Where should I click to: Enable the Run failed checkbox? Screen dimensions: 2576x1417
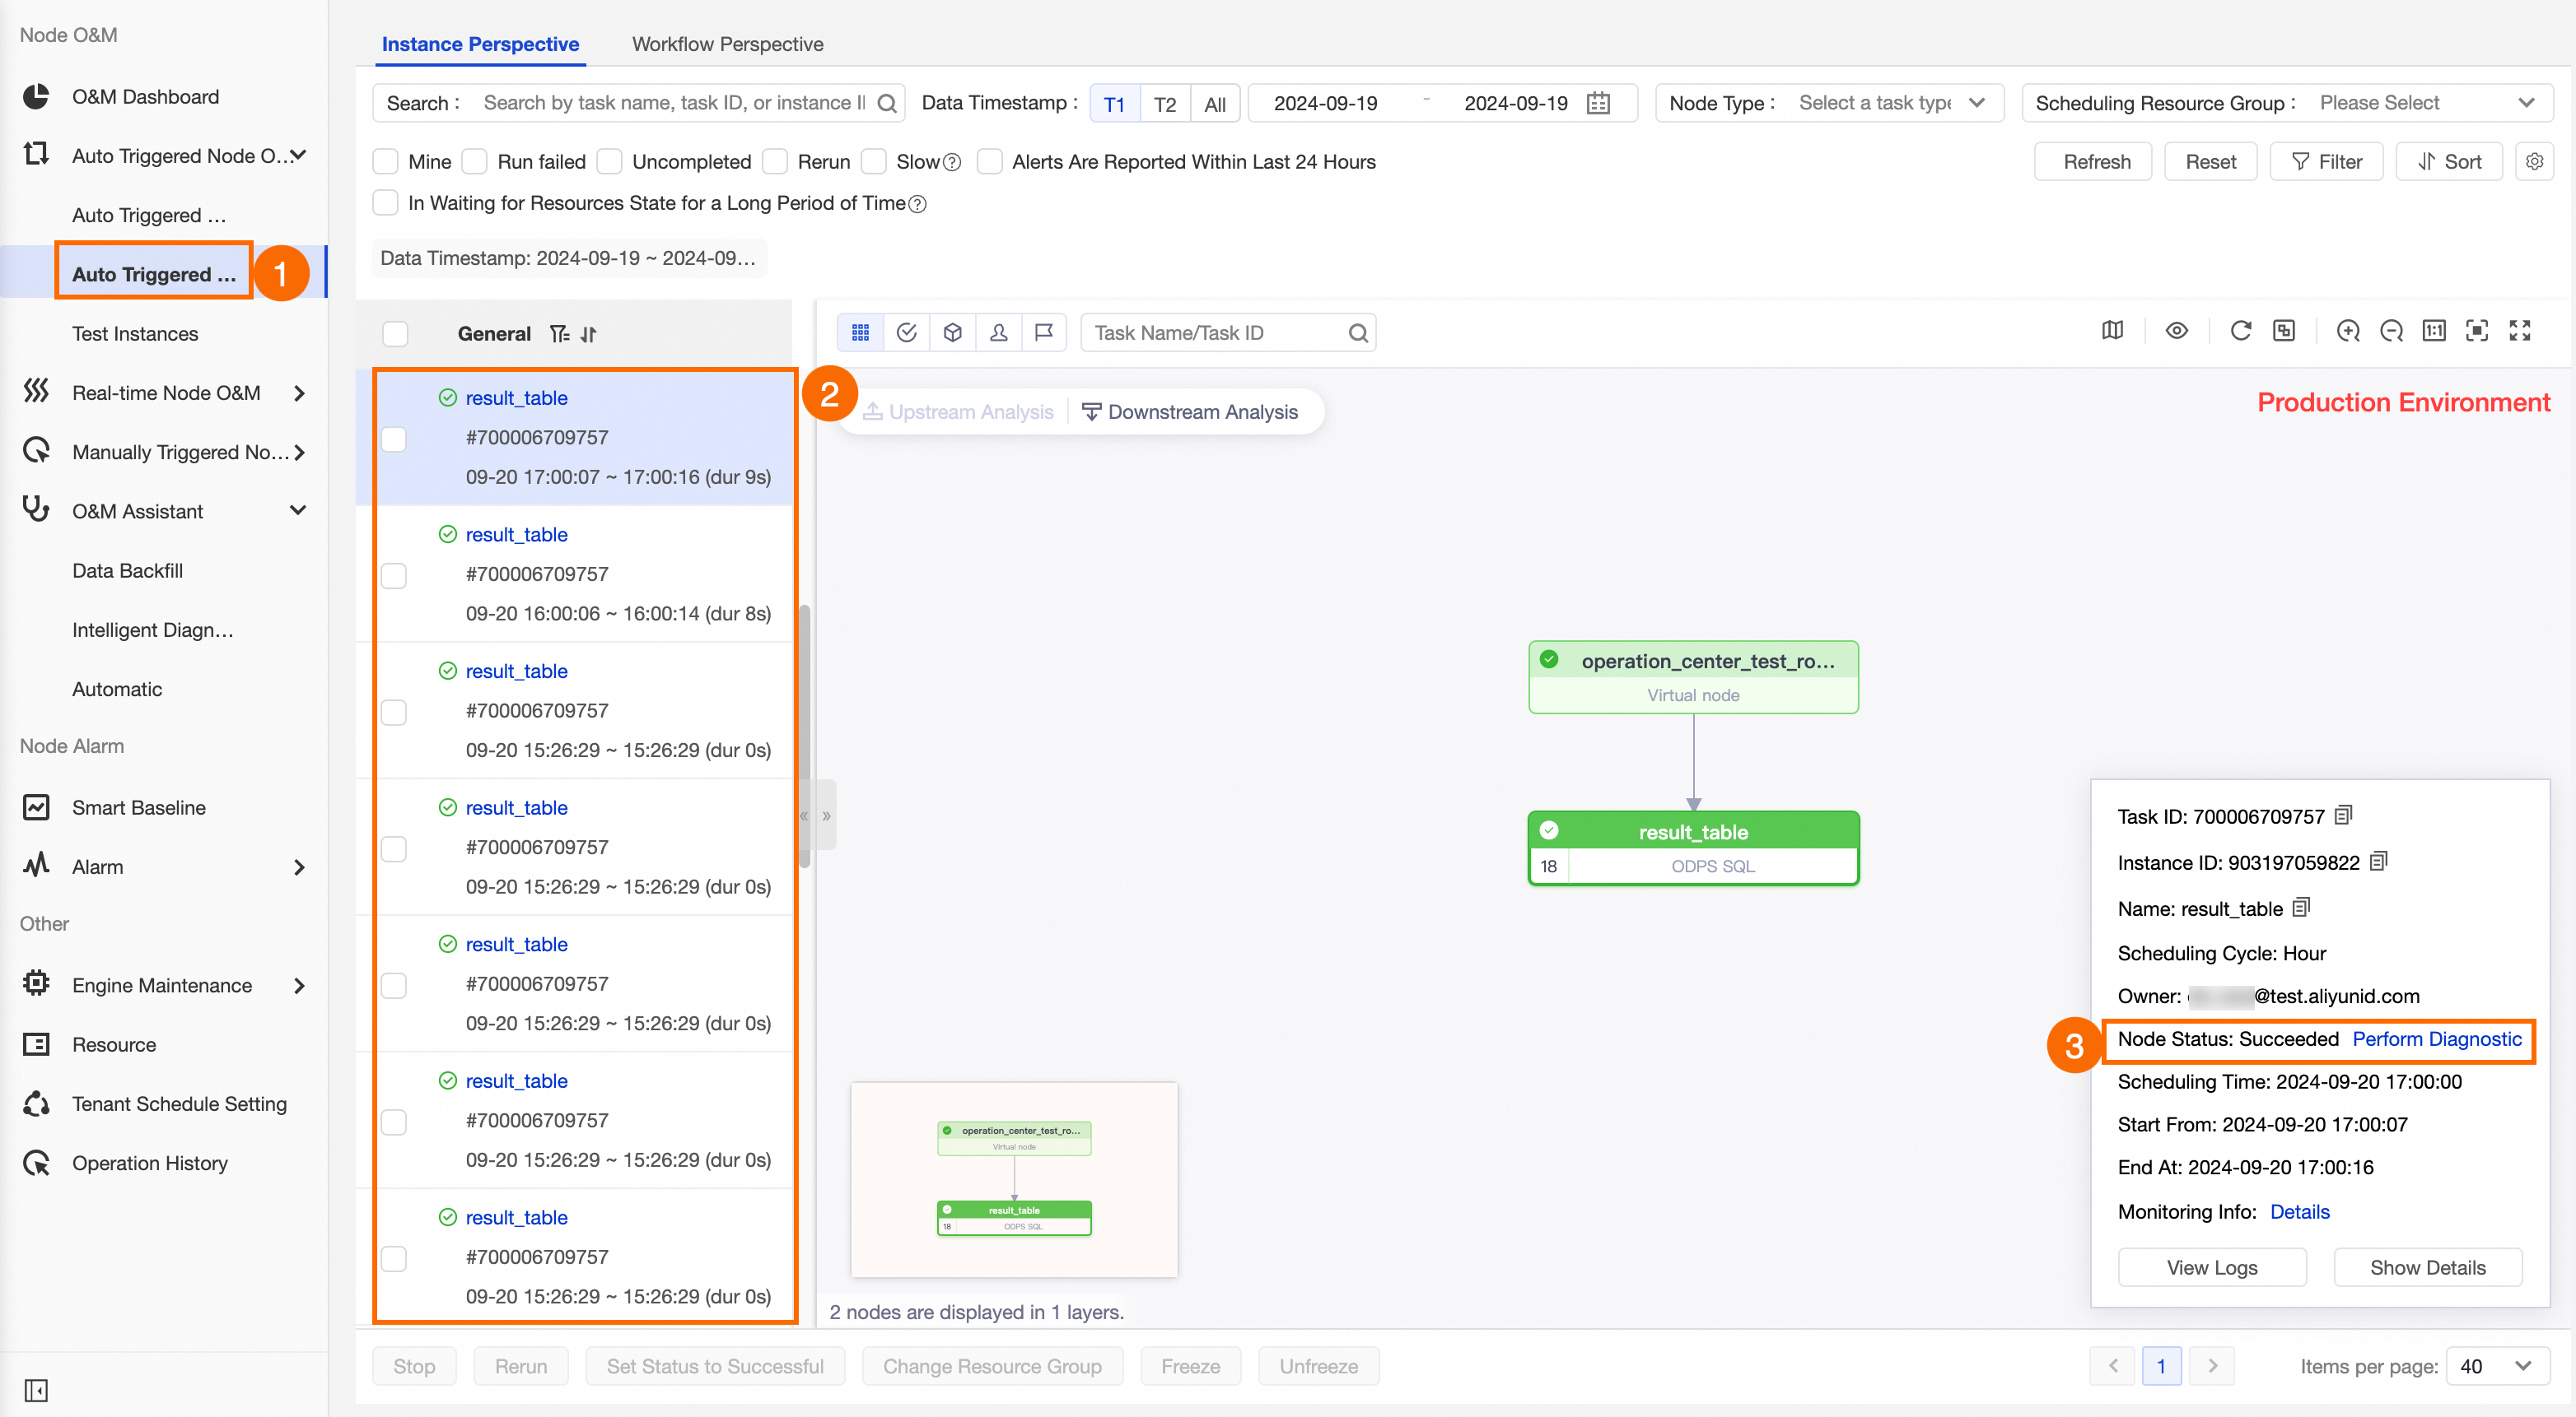click(x=475, y=162)
